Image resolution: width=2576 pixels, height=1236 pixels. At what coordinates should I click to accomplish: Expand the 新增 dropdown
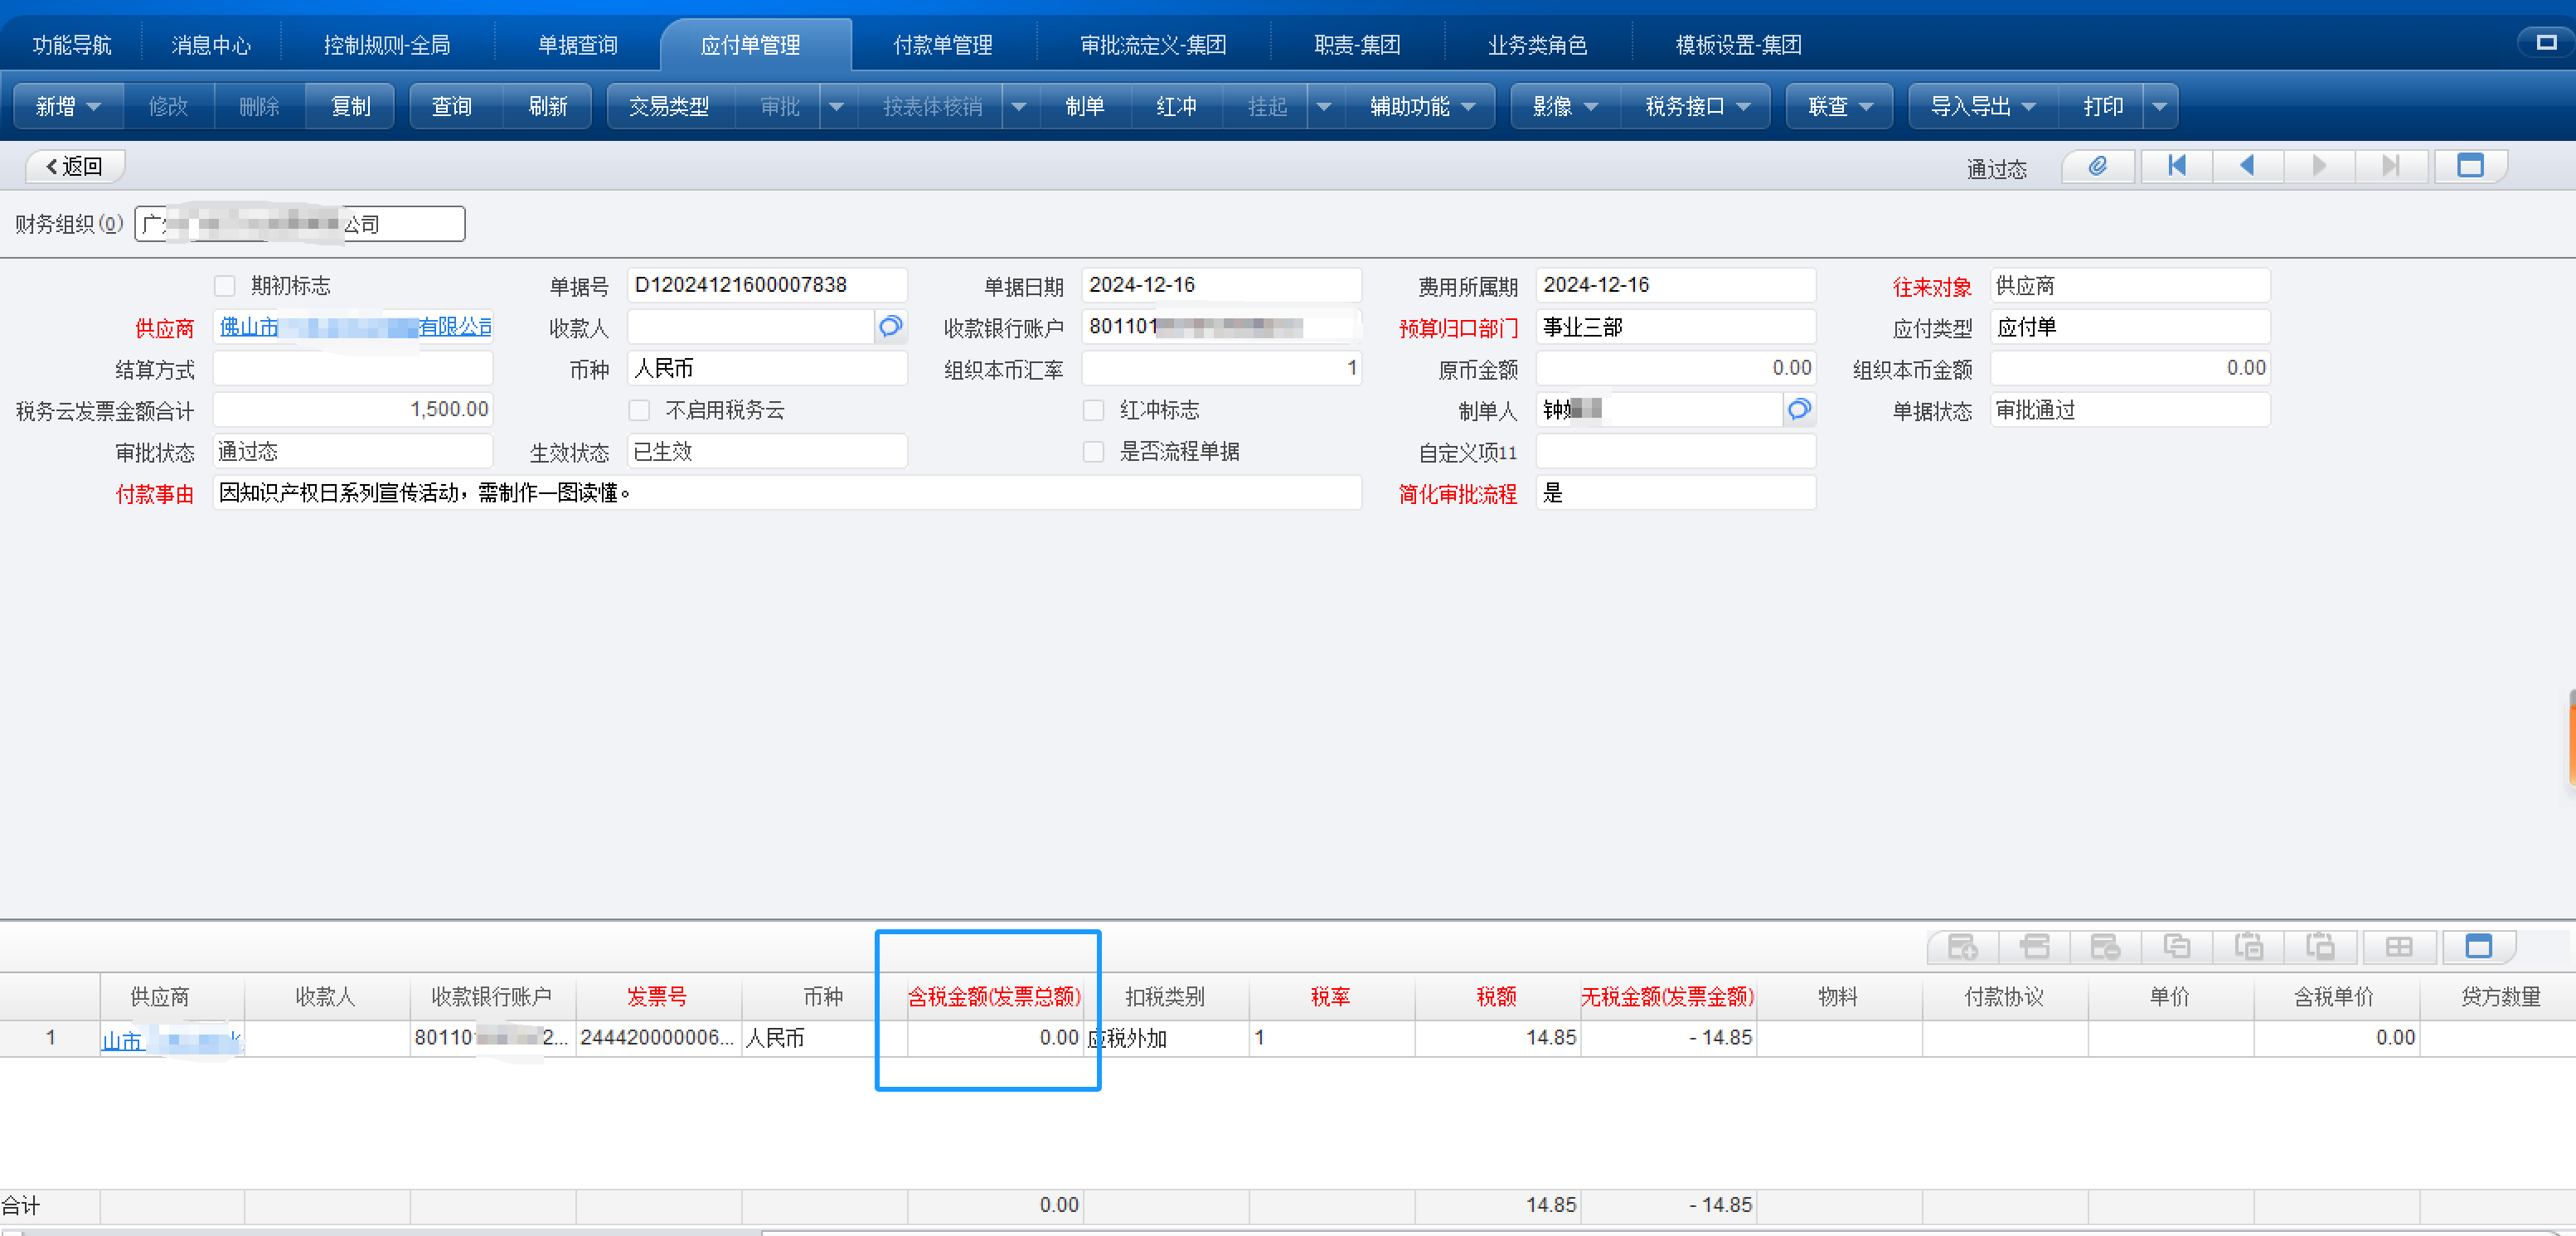pyautogui.click(x=68, y=106)
